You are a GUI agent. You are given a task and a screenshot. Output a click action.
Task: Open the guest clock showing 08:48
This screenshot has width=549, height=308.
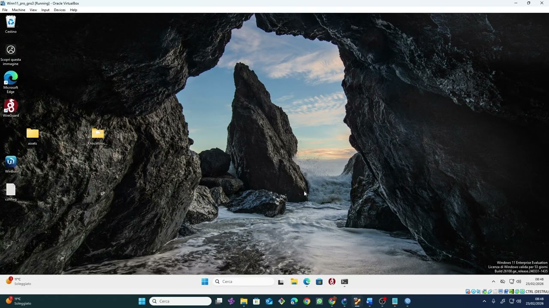[x=535, y=281]
